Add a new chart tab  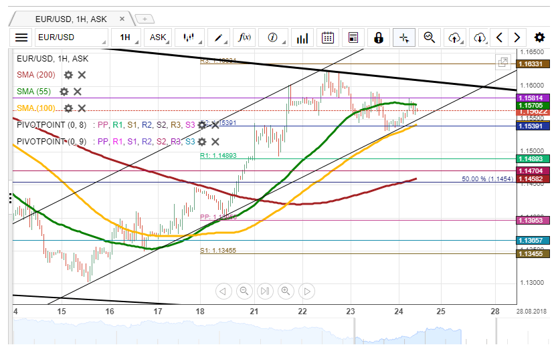tap(145, 19)
